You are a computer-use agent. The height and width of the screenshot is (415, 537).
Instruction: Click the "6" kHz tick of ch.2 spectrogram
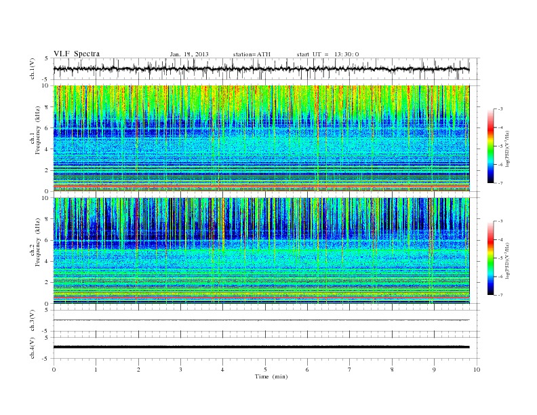point(47,240)
